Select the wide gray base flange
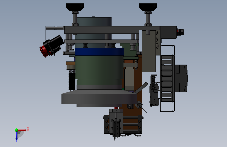 (x=99, y=99)
